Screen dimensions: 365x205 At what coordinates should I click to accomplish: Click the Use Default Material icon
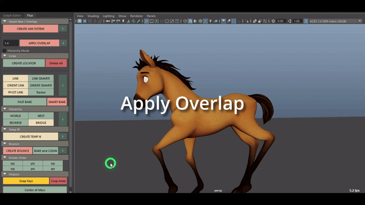click(195, 21)
